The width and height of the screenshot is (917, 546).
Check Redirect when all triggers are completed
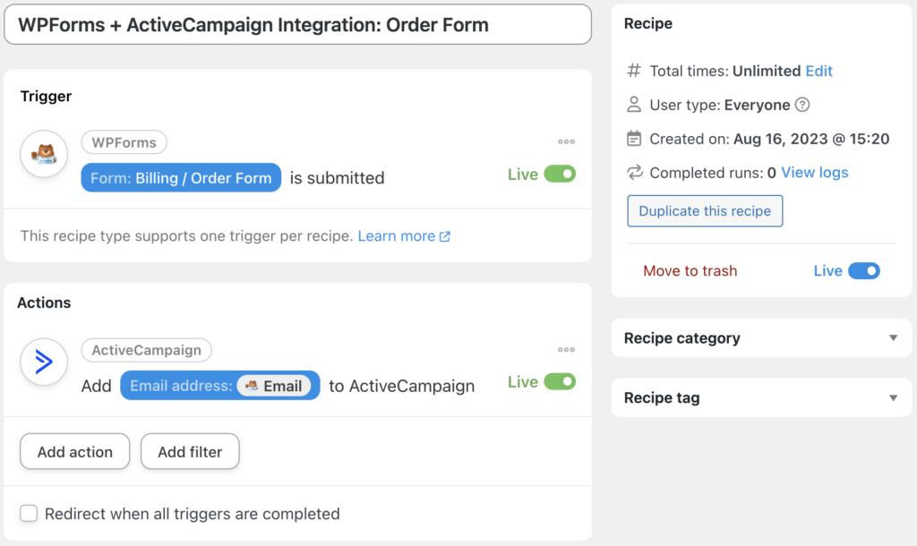click(29, 513)
